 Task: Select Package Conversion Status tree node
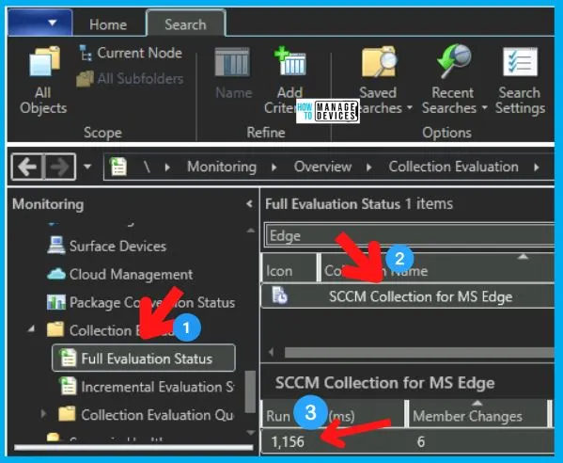[152, 302]
